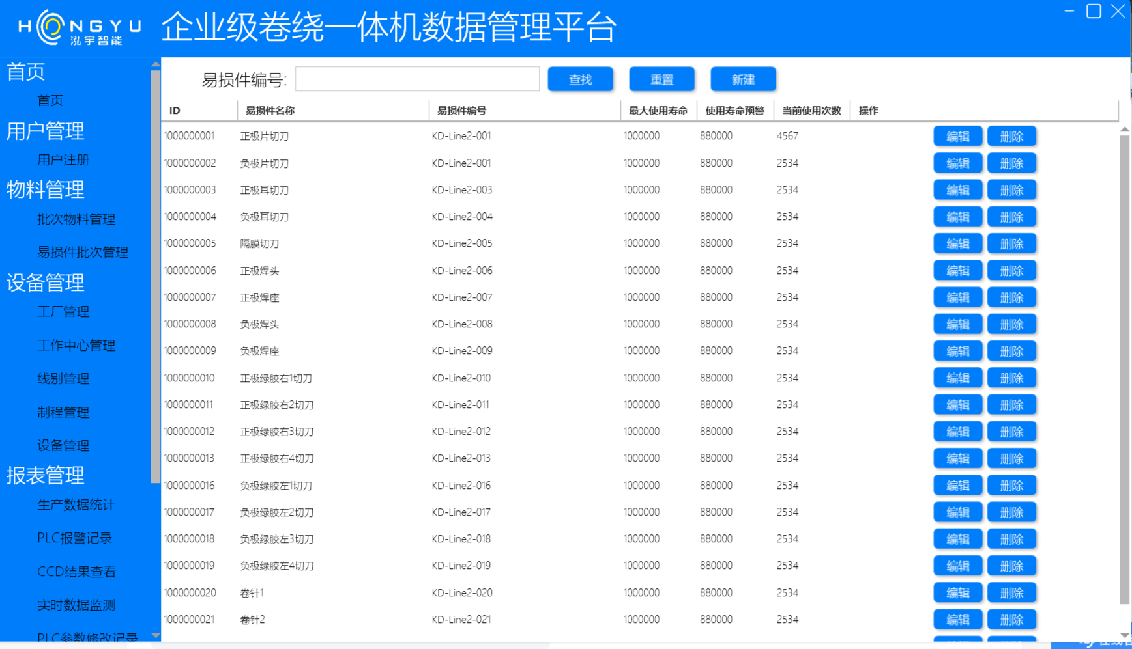This screenshot has width=1132, height=649.
Task: Delete row 1000000021 卷针2
Action: click(1011, 620)
